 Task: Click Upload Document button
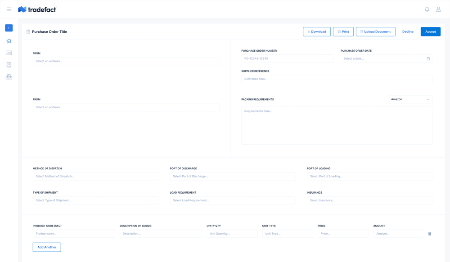376,31
